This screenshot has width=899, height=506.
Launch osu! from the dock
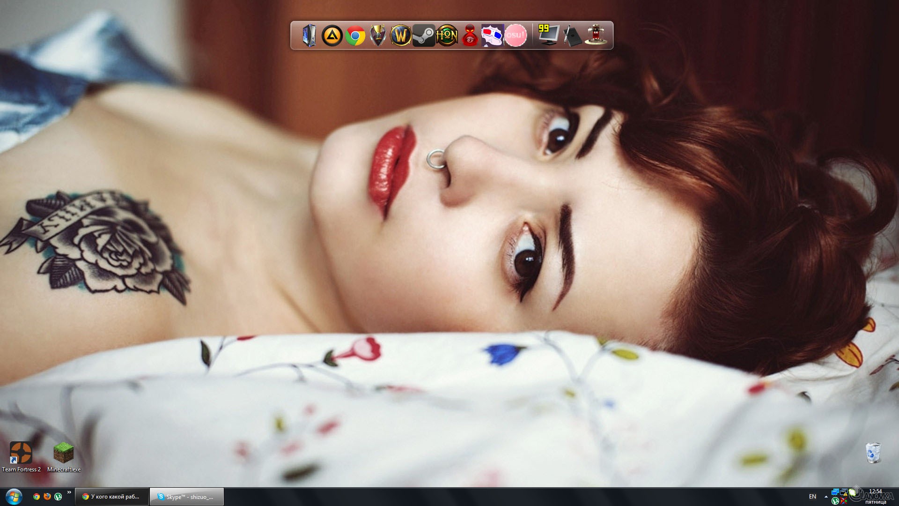[516, 35]
